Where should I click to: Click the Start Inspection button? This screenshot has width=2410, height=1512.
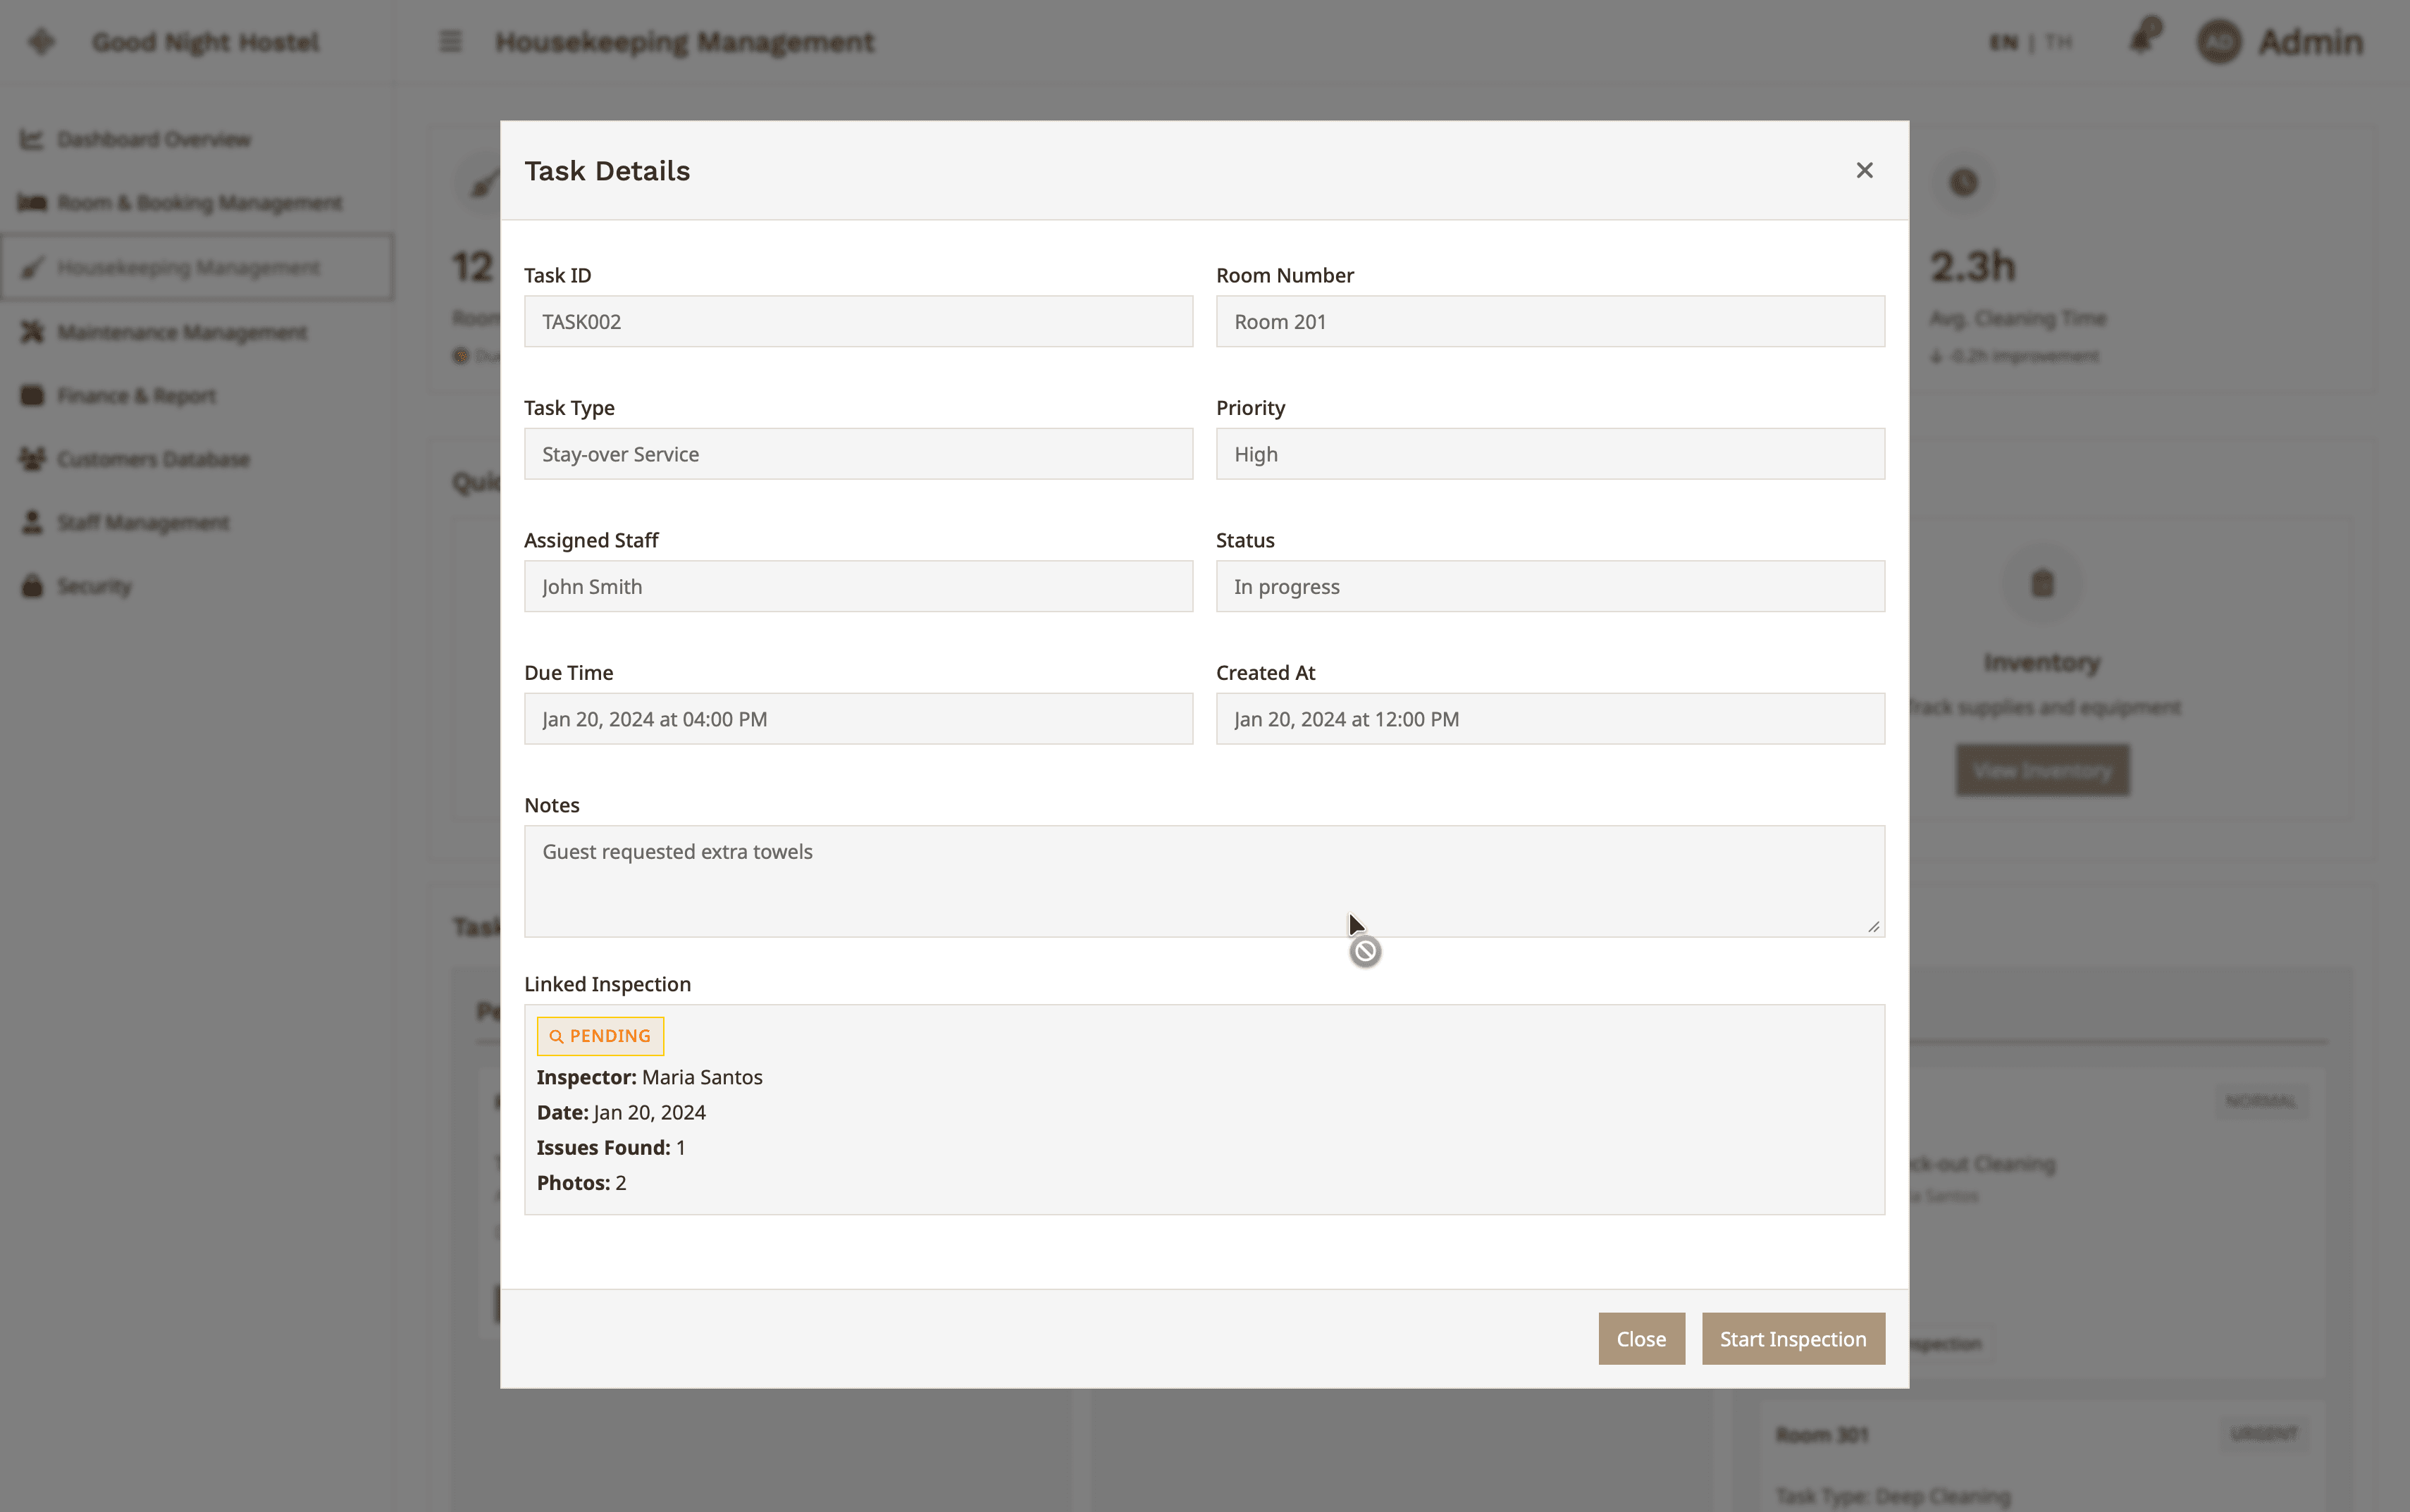click(x=1793, y=1338)
